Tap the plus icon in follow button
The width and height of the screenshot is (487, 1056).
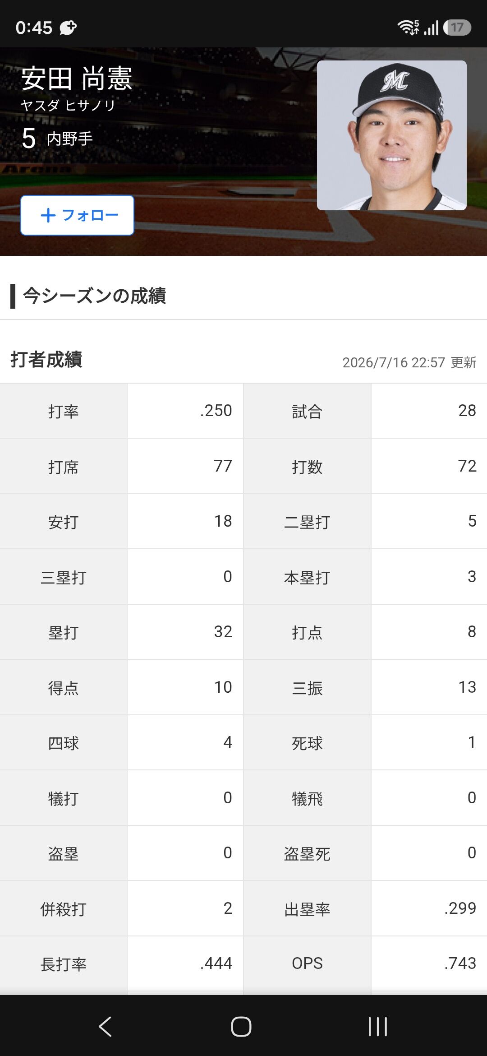pyautogui.click(x=48, y=215)
